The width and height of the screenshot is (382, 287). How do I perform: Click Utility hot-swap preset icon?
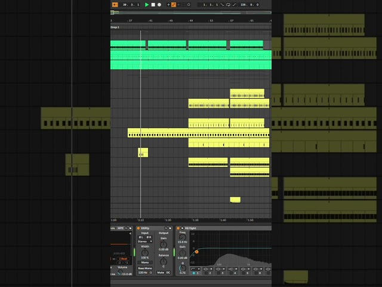click(166, 228)
